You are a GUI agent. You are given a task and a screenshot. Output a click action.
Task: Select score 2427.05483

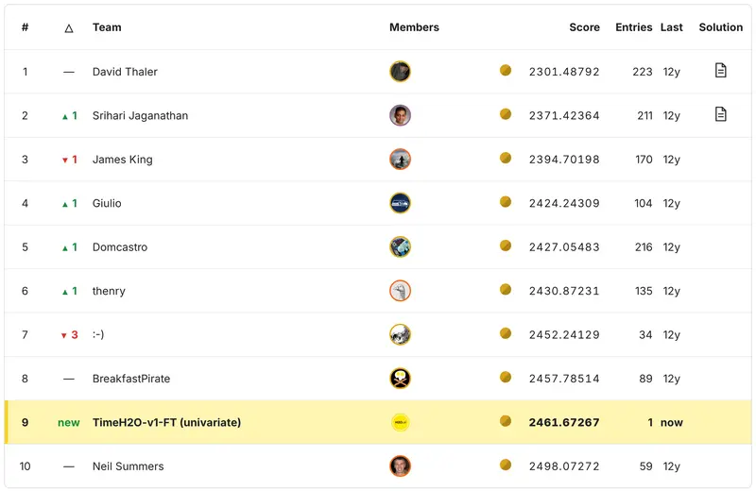click(564, 247)
